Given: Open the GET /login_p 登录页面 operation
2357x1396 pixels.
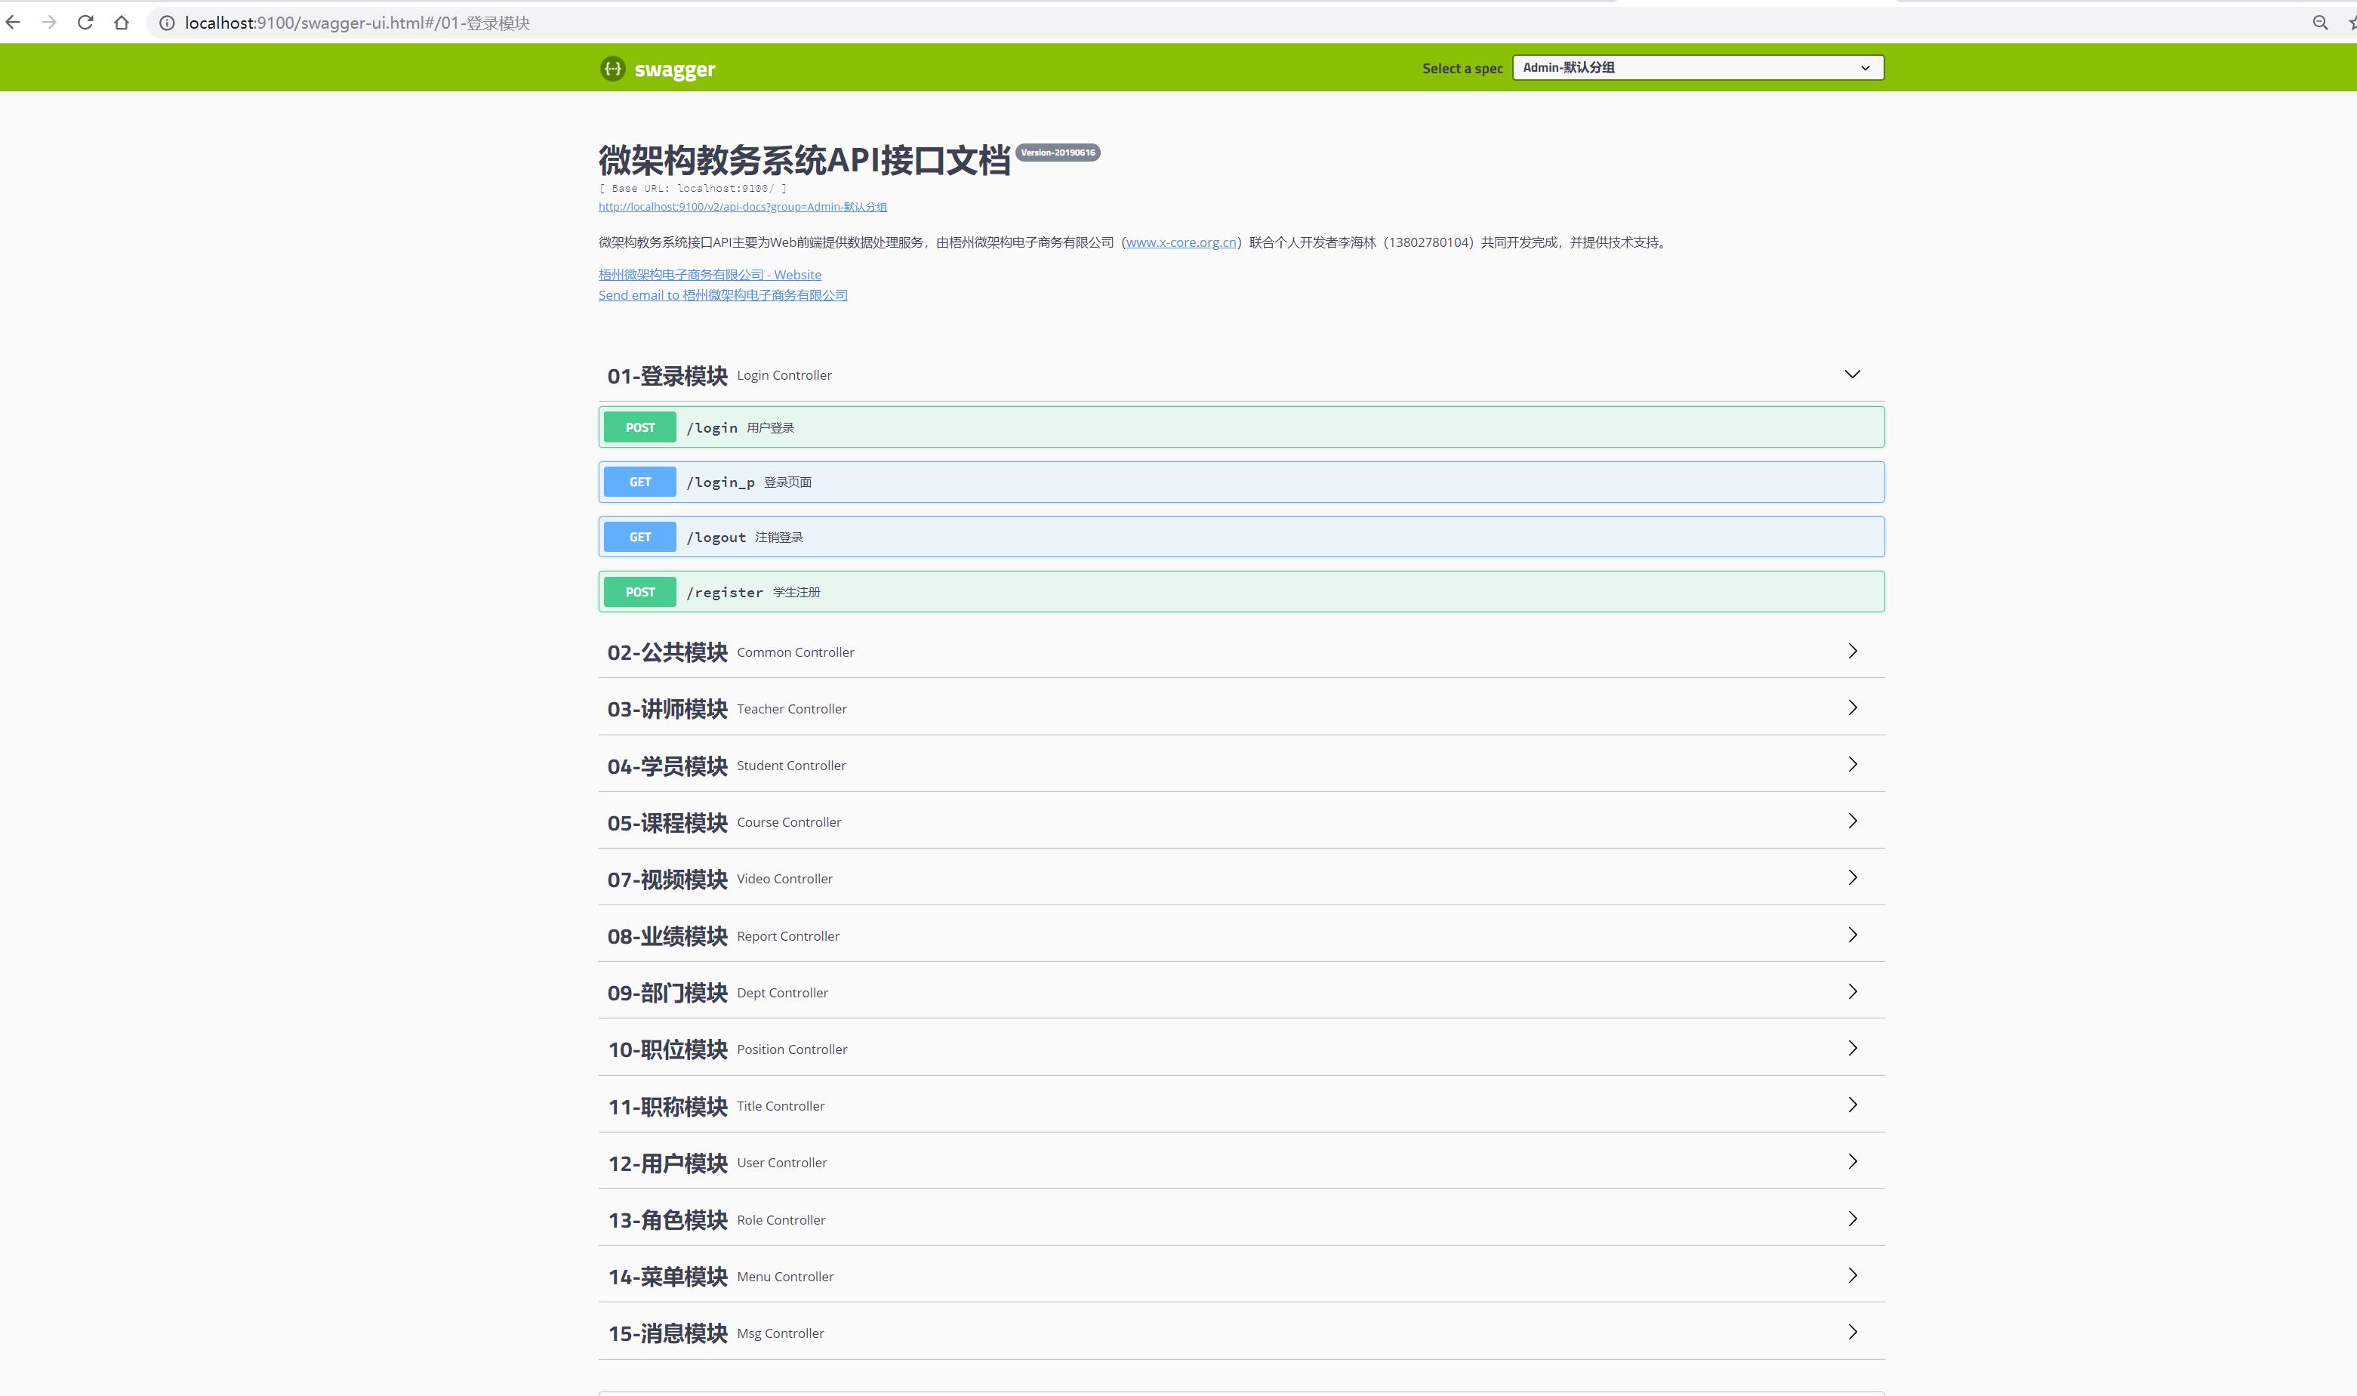Looking at the screenshot, I should tap(1240, 482).
